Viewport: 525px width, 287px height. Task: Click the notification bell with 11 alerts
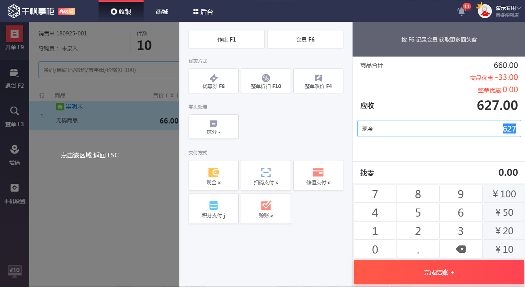(x=461, y=11)
